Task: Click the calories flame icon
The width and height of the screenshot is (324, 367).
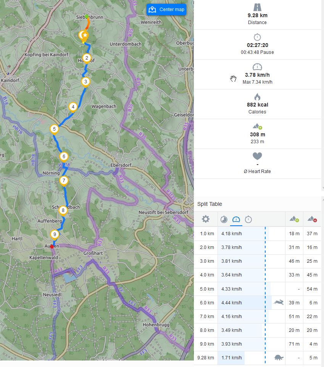Action: 257,97
